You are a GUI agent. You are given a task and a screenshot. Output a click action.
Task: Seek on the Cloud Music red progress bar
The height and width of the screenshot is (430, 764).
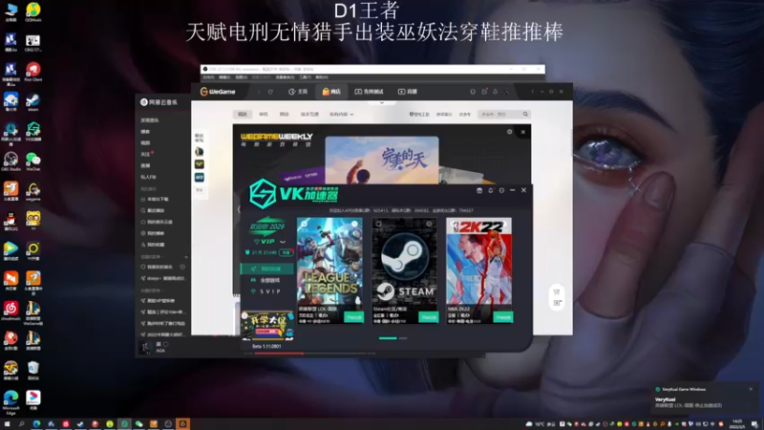(309, 353)
